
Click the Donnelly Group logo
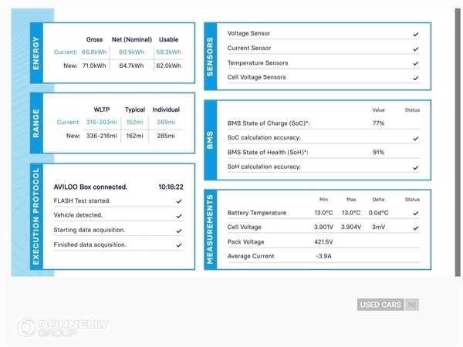(x=63, y=328)
